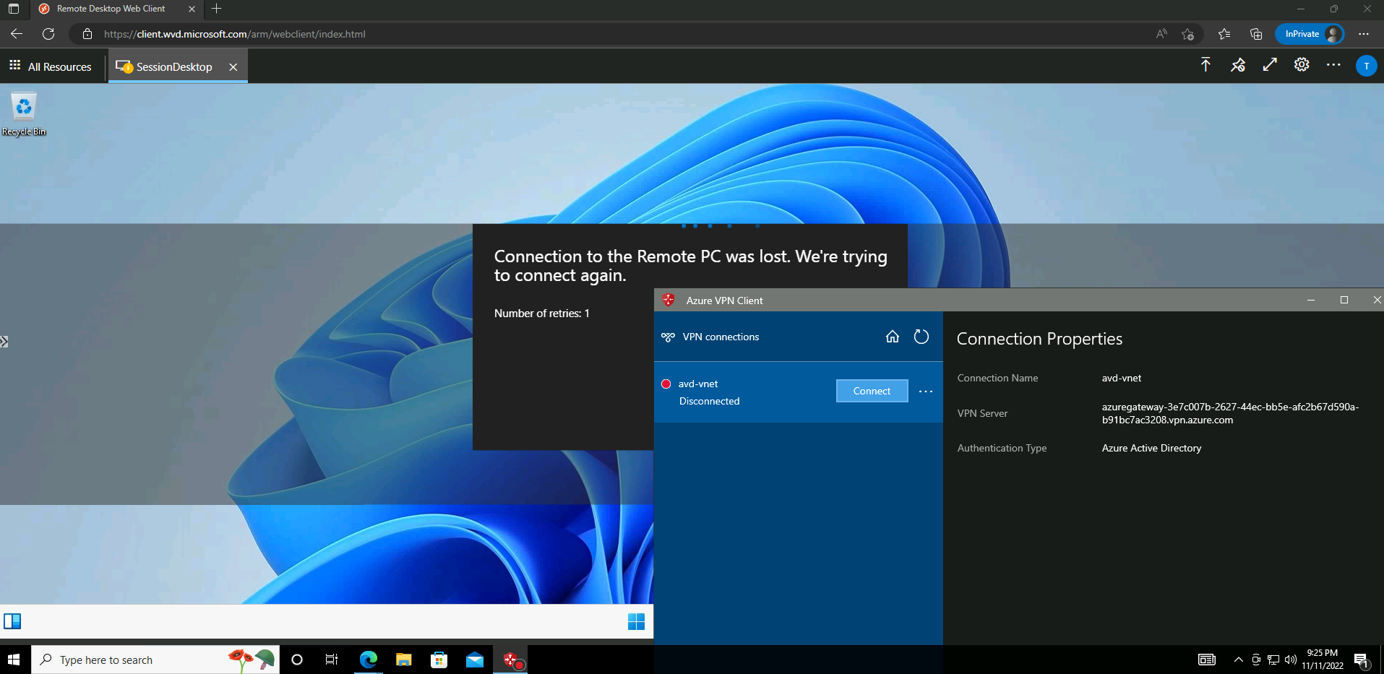1384x674 pixels.
Task: Go to Azure VPN Client home
Action: coord(893,337)
